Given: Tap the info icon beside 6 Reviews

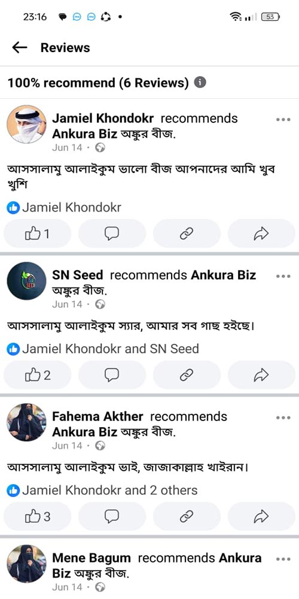Looking at the screenshot, I should click(x=200, y=82).
